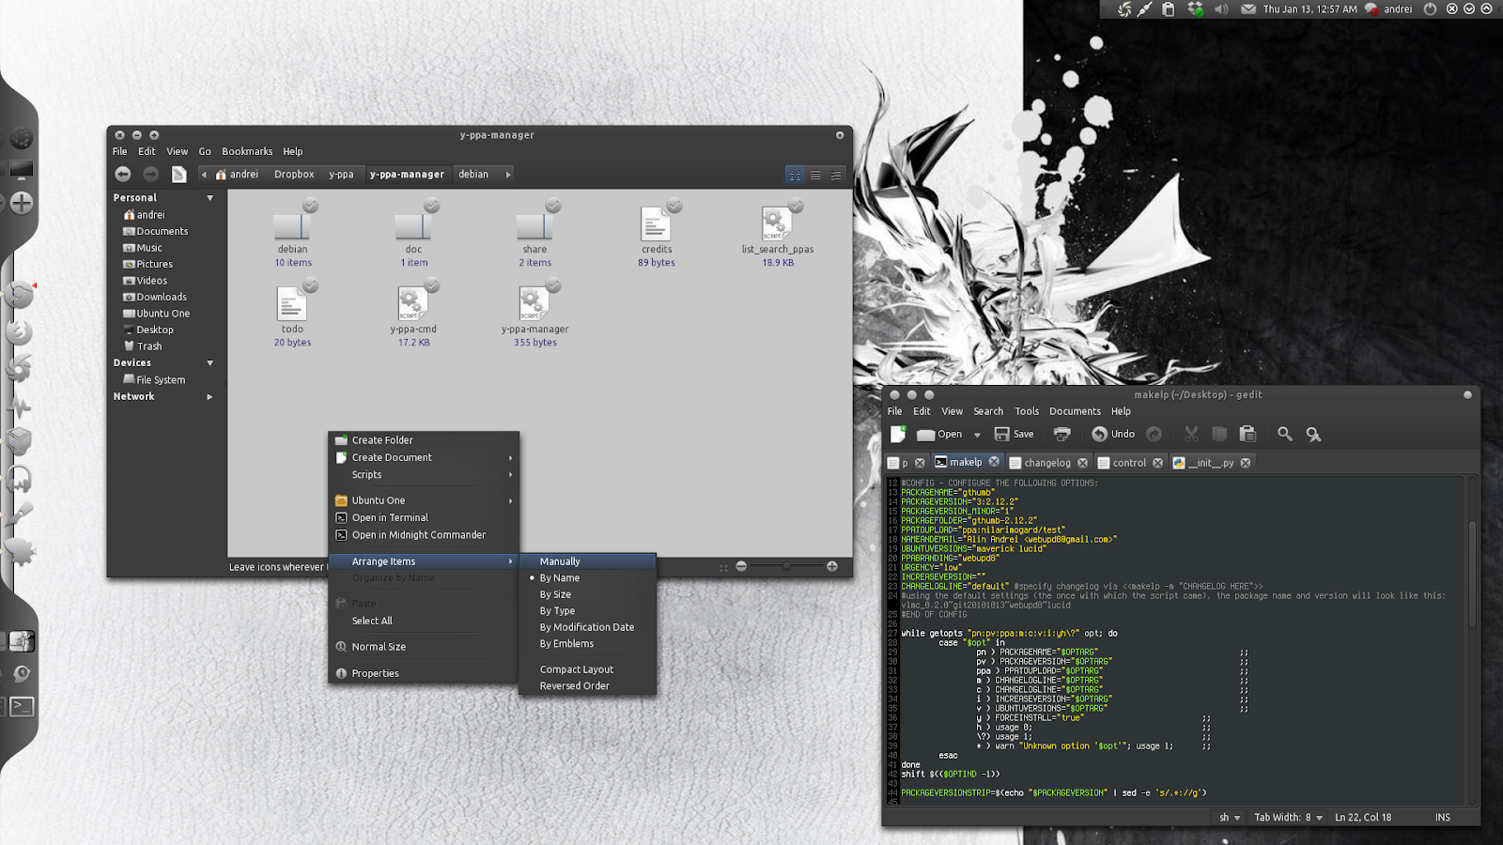Click the Save button in gedit
Image resolution: width=1503 pixels, height=845 pixels.
tap(1015, 434)
